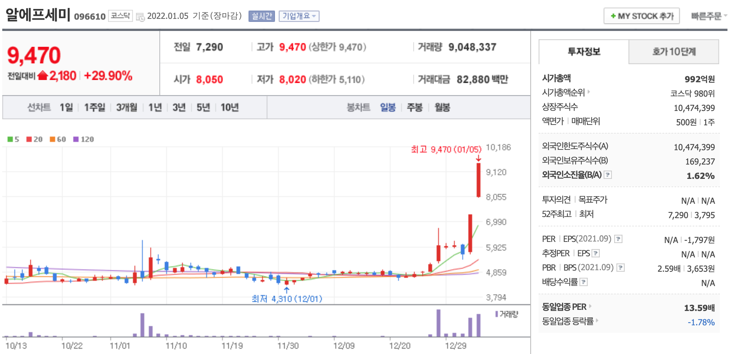Select the 5년 line chart period

pos(203,108)
